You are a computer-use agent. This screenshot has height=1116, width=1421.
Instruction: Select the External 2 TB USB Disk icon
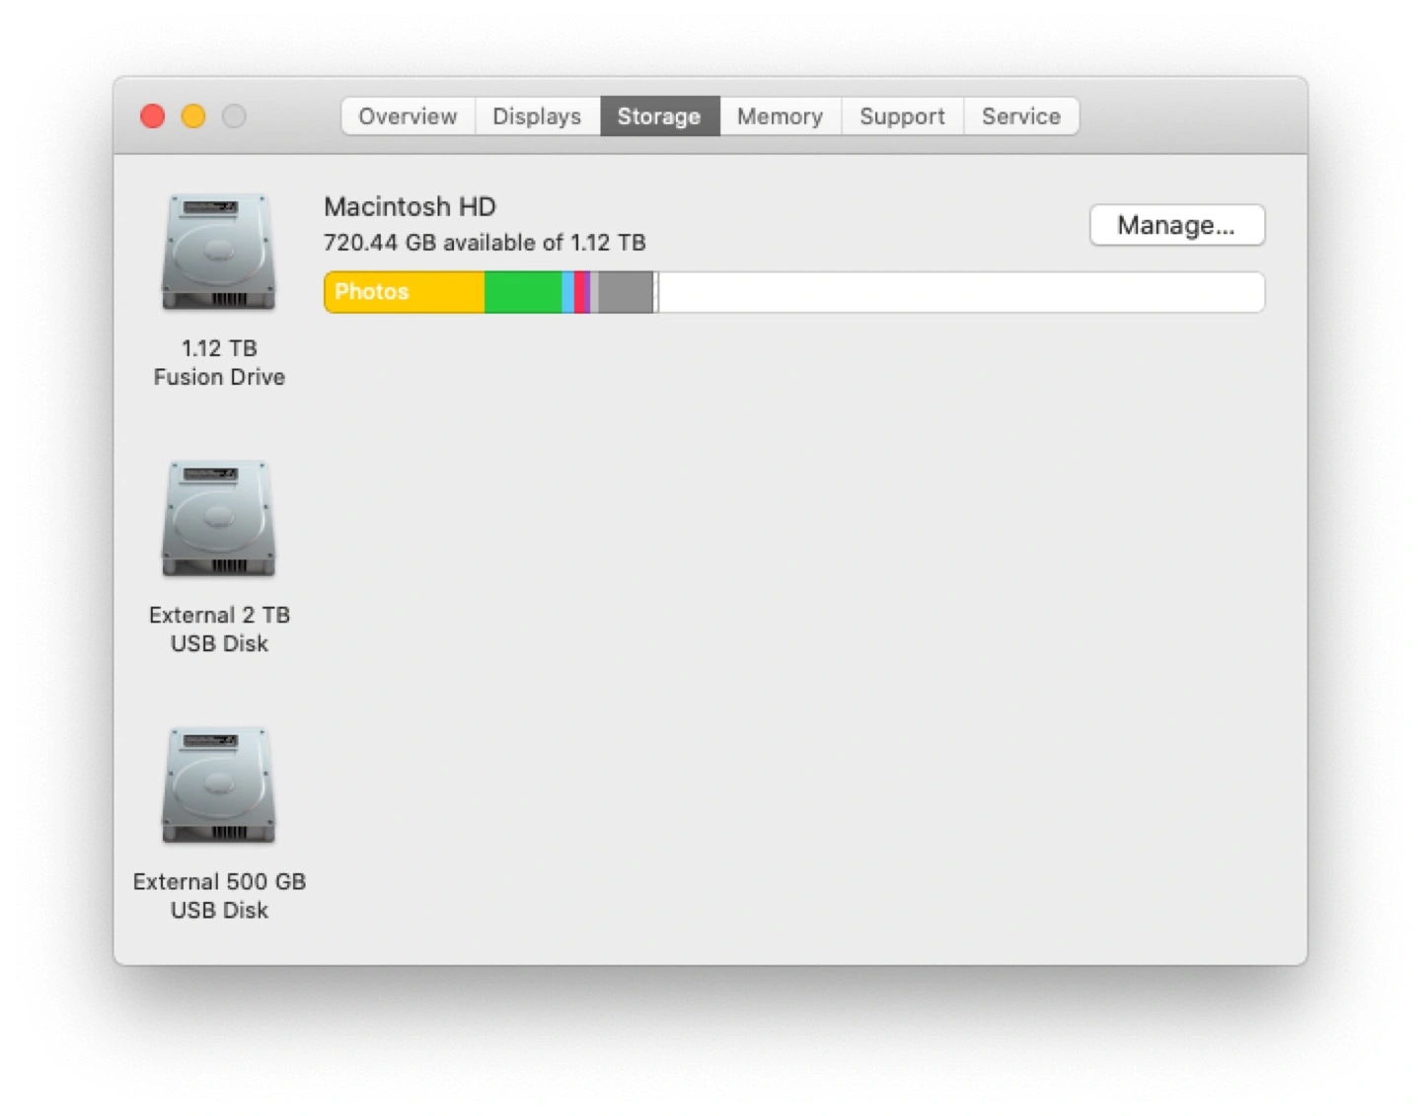pos(218,518)
